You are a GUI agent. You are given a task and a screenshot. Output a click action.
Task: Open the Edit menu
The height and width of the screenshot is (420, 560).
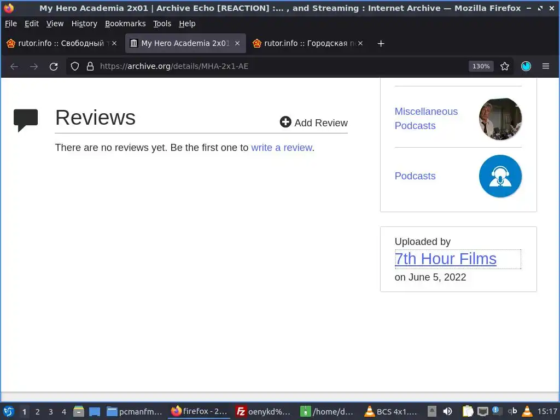tap(31, 24)
